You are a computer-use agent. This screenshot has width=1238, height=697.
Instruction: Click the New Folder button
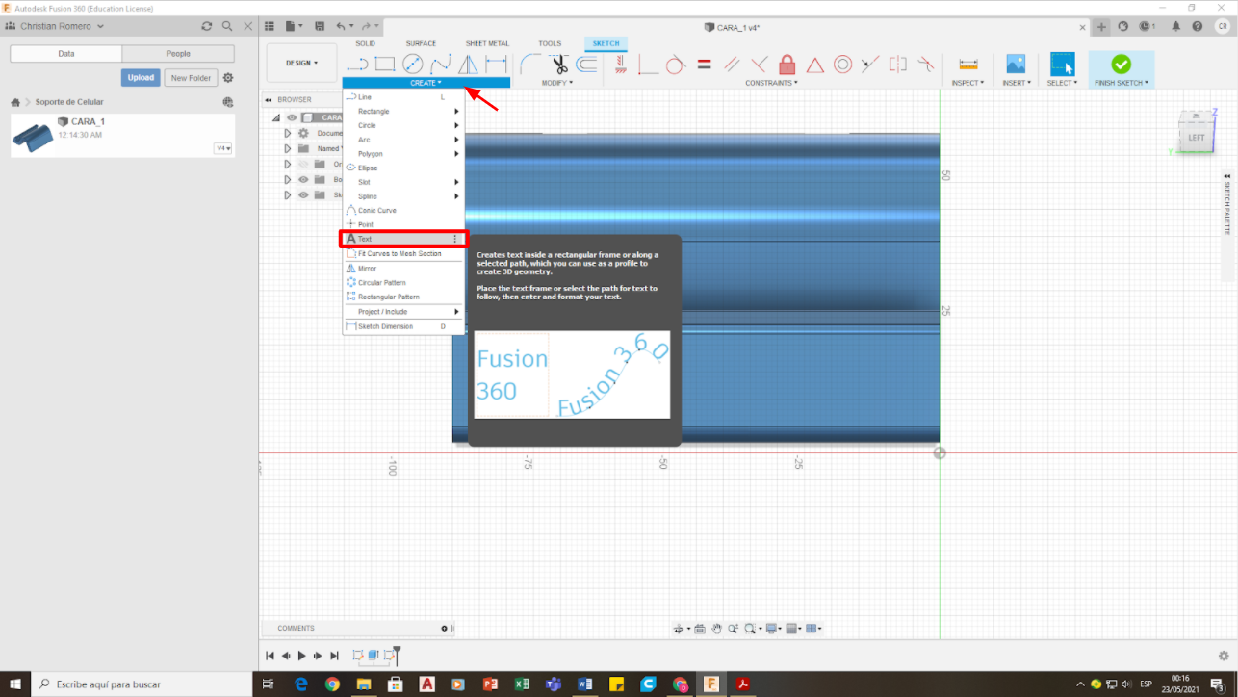[x=191, y=78]
